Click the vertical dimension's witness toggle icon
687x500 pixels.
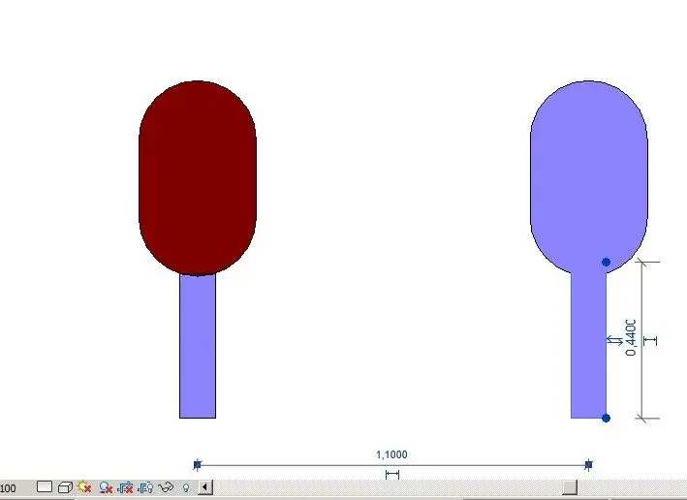650,340
